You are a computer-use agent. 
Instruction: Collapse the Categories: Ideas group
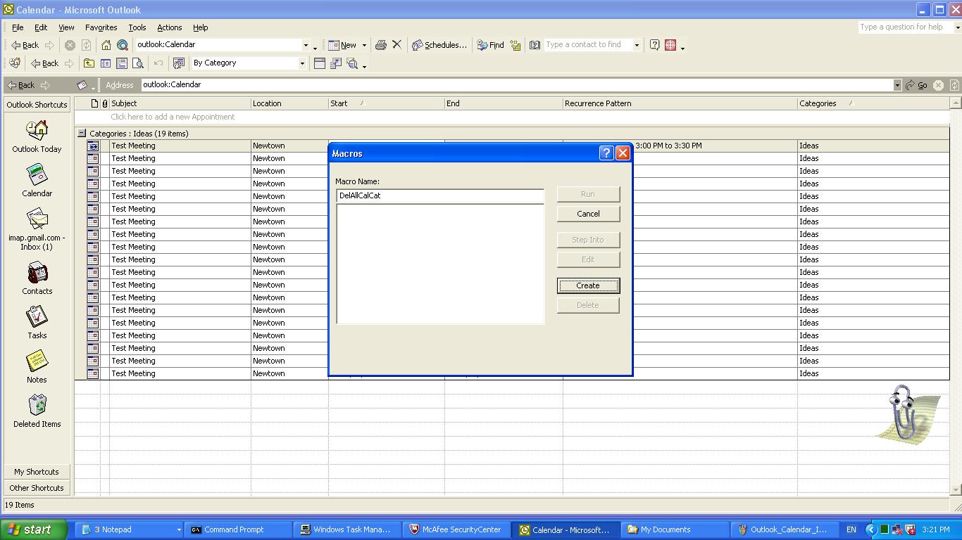coord(82,133)
